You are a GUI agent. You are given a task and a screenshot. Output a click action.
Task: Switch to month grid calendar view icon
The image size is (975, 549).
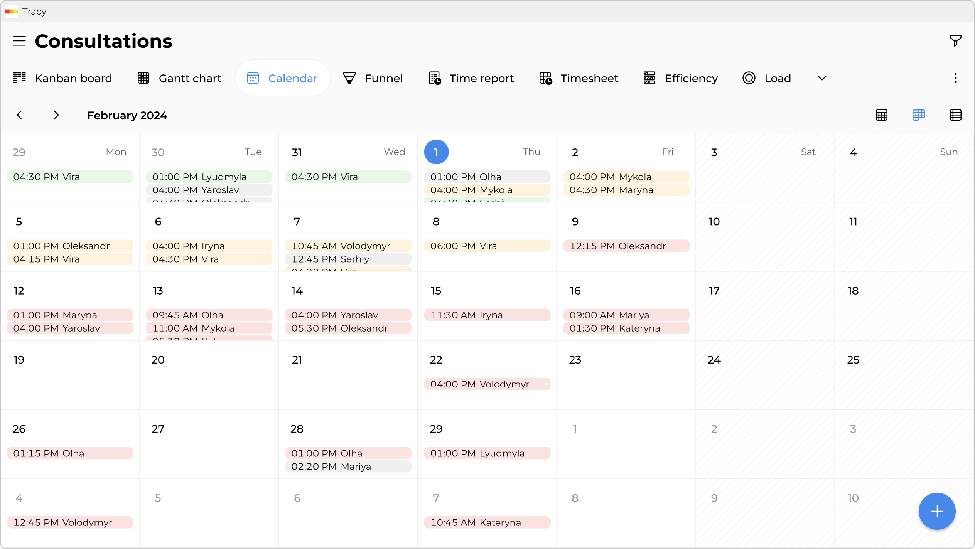[882, 115]
